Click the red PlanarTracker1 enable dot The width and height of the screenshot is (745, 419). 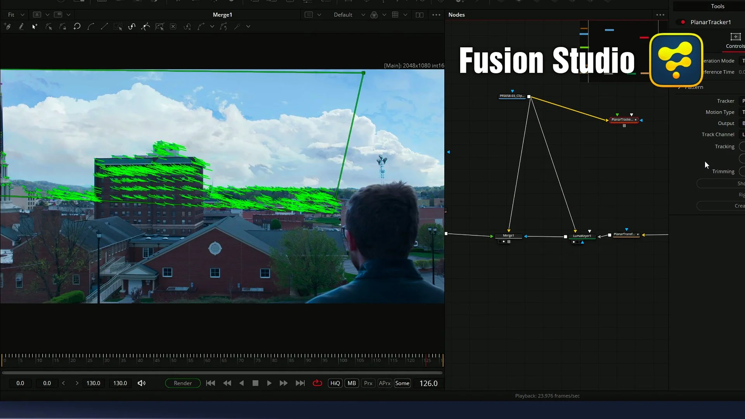coord(683,22)
